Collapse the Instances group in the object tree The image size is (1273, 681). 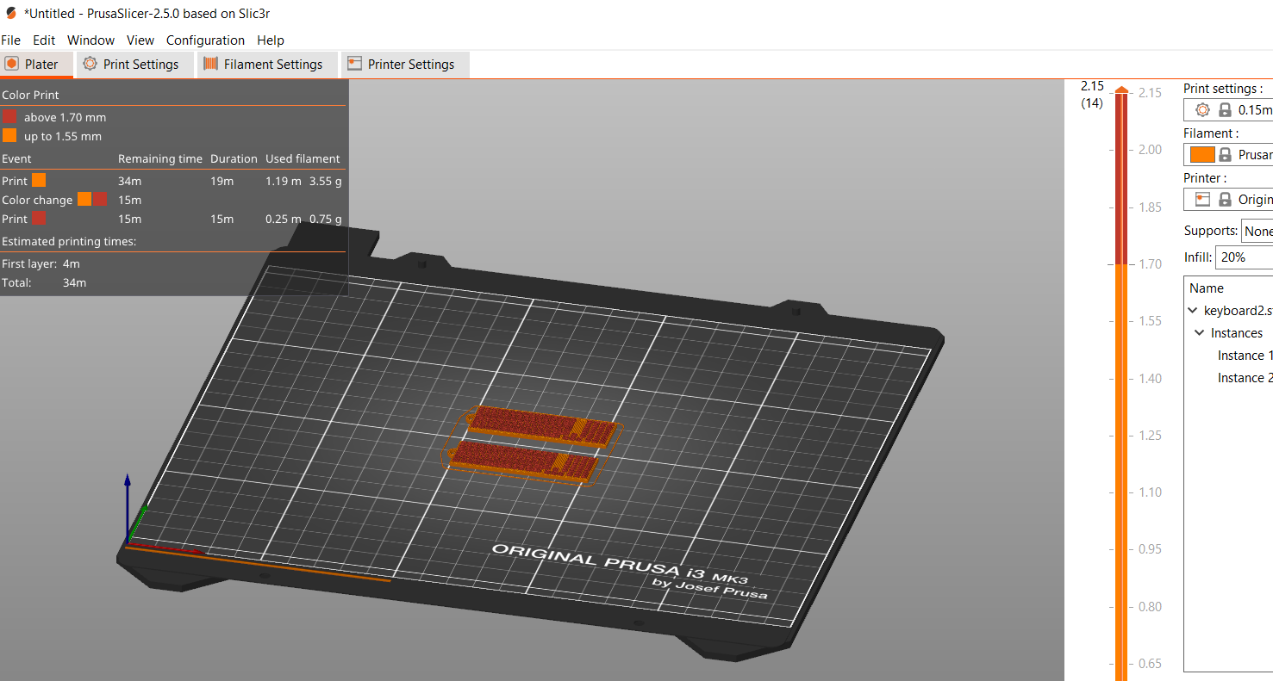click(1200, 332)
